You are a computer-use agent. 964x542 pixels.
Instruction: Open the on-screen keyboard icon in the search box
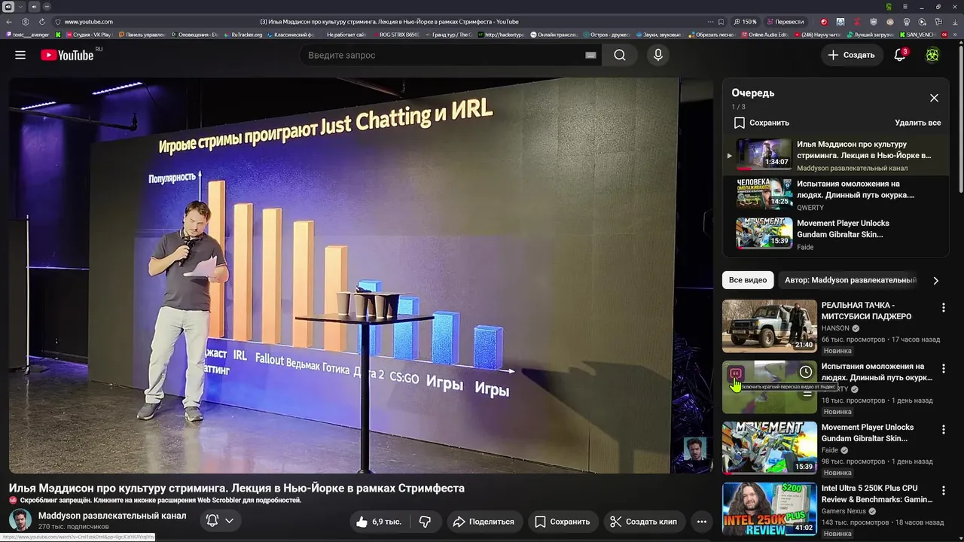pos(591,55)
